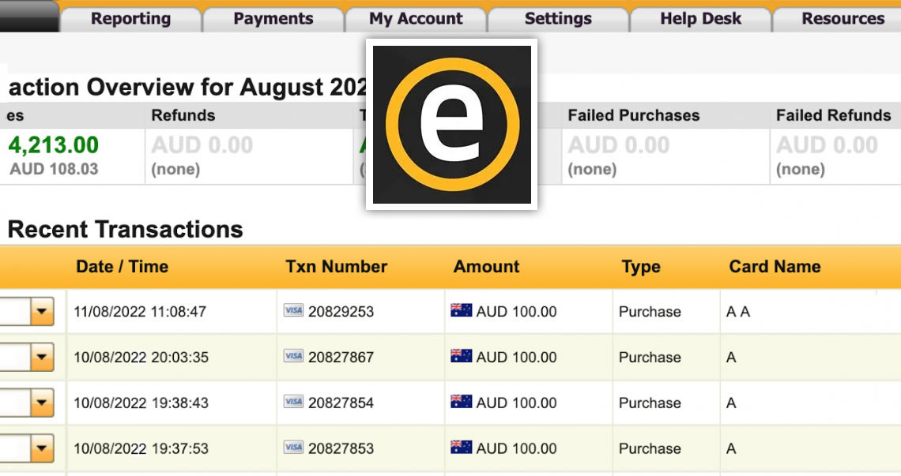Select the timestamp 10/08/2022 20:03:35
The image size is (901, 476).
point(141,357)
